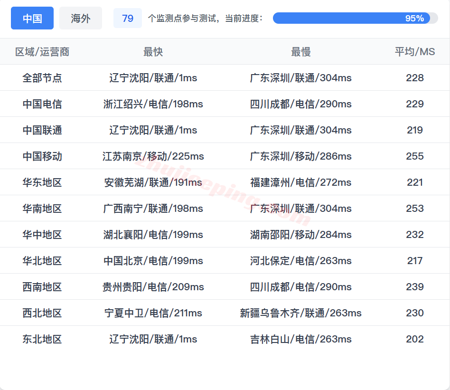Click the 最快 column header
The image size is (450, 390).
click(x=153, y=52)
